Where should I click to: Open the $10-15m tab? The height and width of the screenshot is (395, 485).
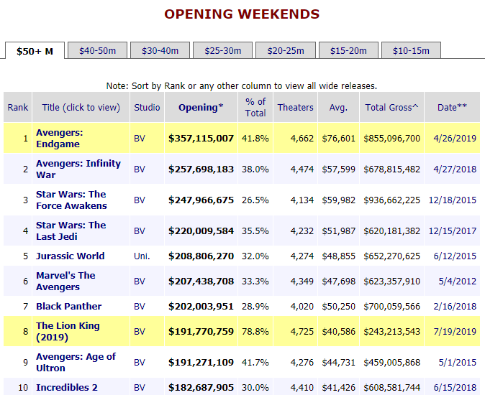411,50
